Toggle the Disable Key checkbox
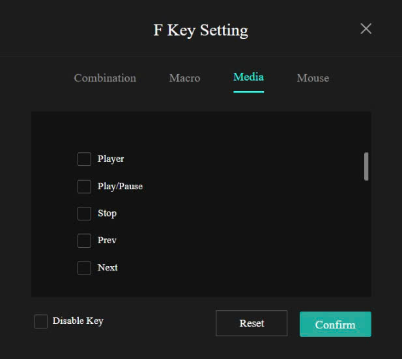 tap(41, 321)
